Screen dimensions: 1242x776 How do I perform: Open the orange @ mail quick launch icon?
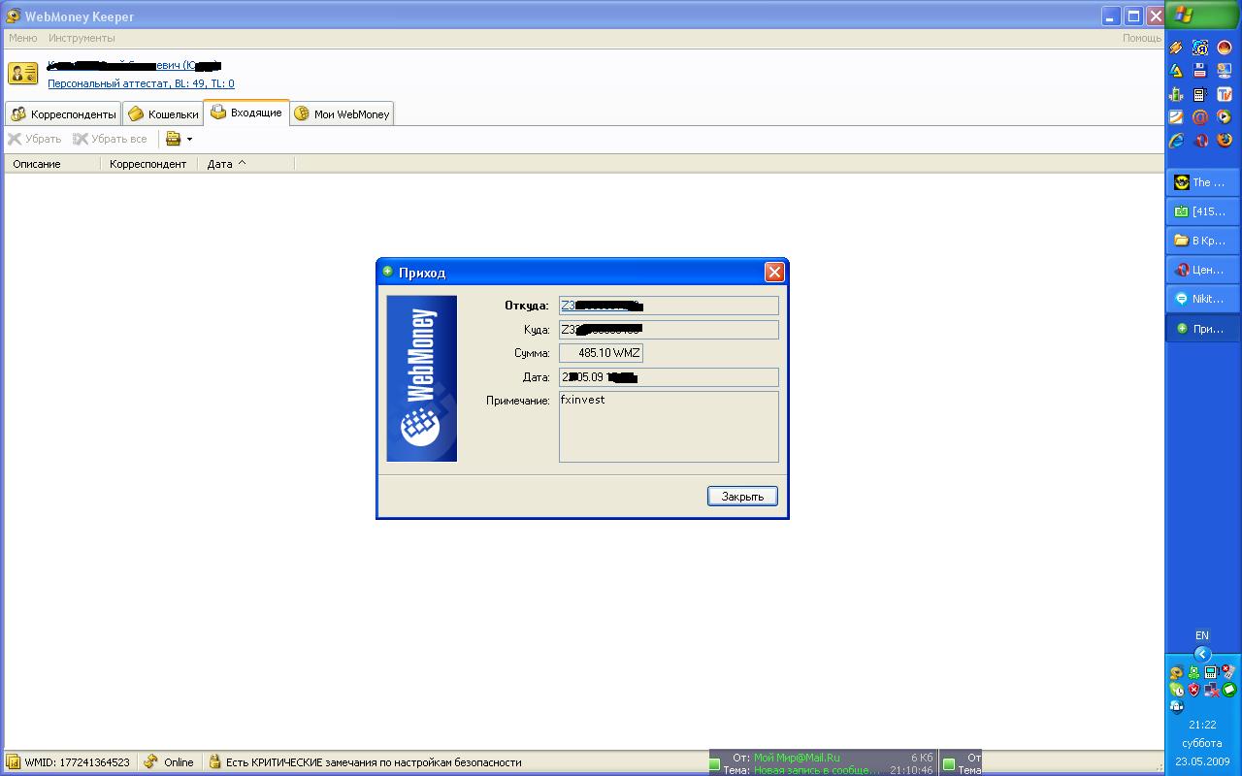(1200, 117)
